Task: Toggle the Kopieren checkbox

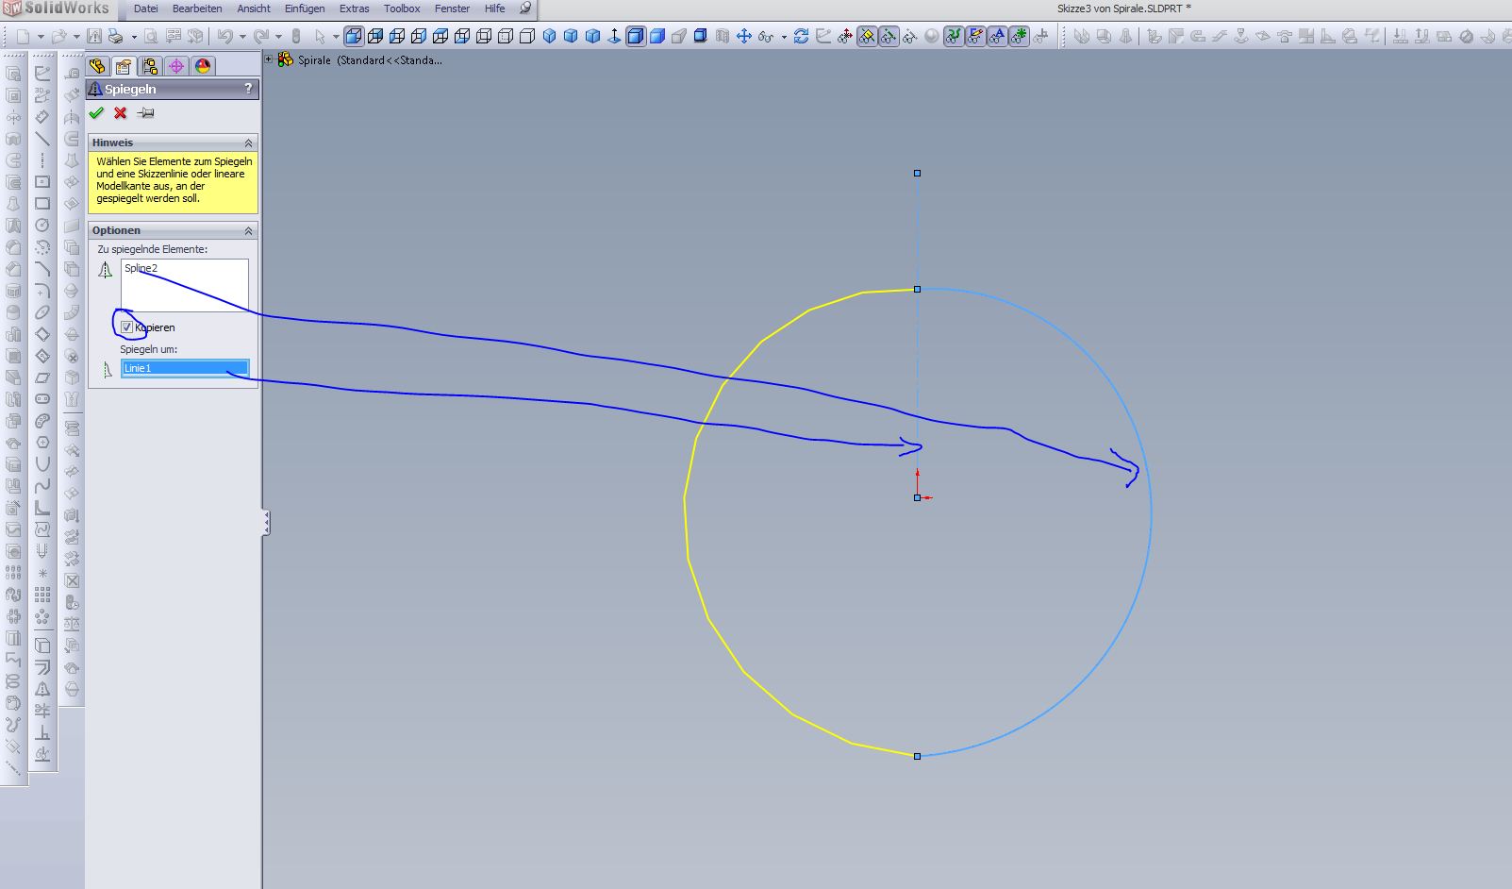Action: (126, 327)
